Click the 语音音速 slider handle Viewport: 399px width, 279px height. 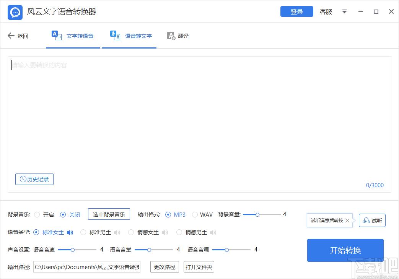coord(73,250)
